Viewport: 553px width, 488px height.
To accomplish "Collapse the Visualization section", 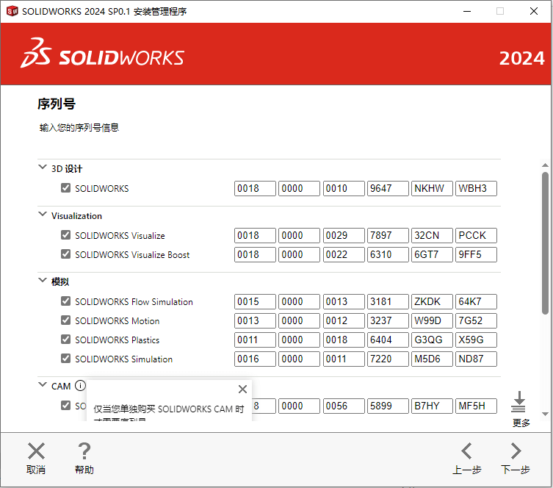I will point(43,214).
